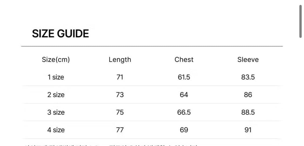The width and height of the screenshot is (304, 146).
Task: Select length value 73 in the table
Action: tap(120, 95)
